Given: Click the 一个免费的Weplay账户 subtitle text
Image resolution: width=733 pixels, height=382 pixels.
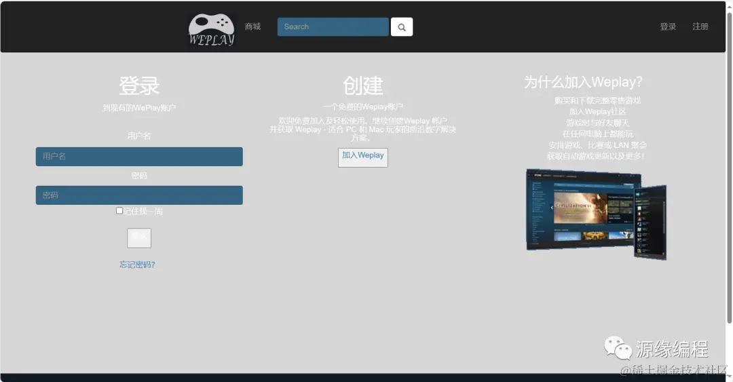Looking at the screenshot, I should pyautogui.click(x=362, y=107).
